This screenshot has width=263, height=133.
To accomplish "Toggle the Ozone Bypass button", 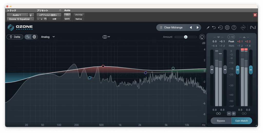I will tap(221, 121).
